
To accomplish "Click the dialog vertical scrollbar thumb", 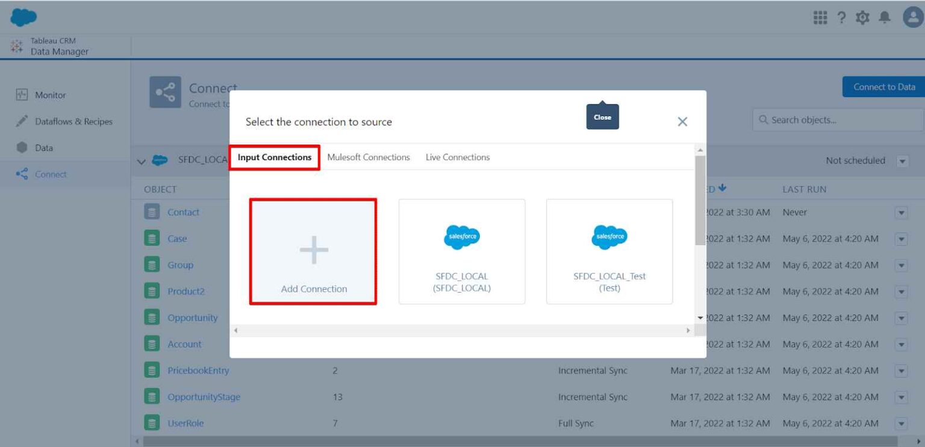I will click(700, 200).
